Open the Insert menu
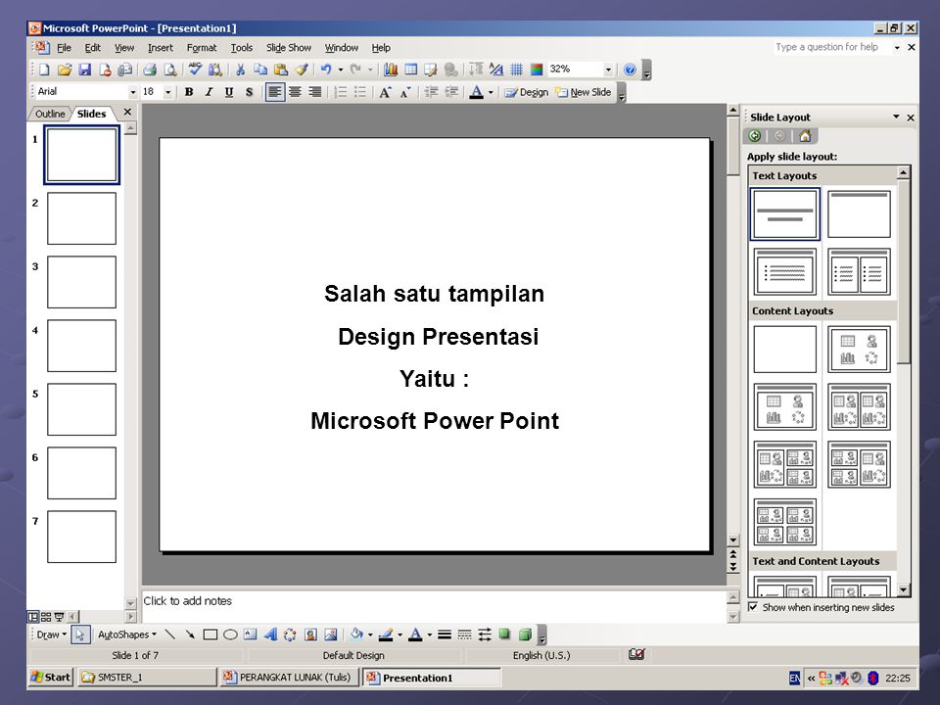The image size is (940, 705). (160, 47)
